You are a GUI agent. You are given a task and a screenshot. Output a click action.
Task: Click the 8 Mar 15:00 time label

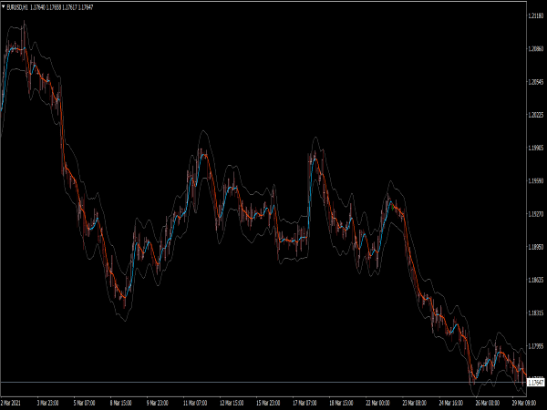pyautogui.click(x=120, y=403)
